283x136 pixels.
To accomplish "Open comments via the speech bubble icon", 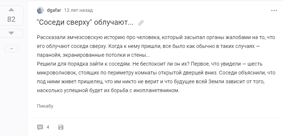I will [40, 128].
